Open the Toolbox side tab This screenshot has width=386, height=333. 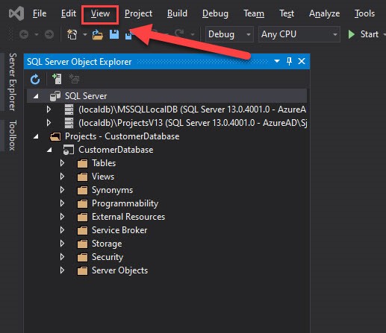pyautogui.click(x=13, y=136)
